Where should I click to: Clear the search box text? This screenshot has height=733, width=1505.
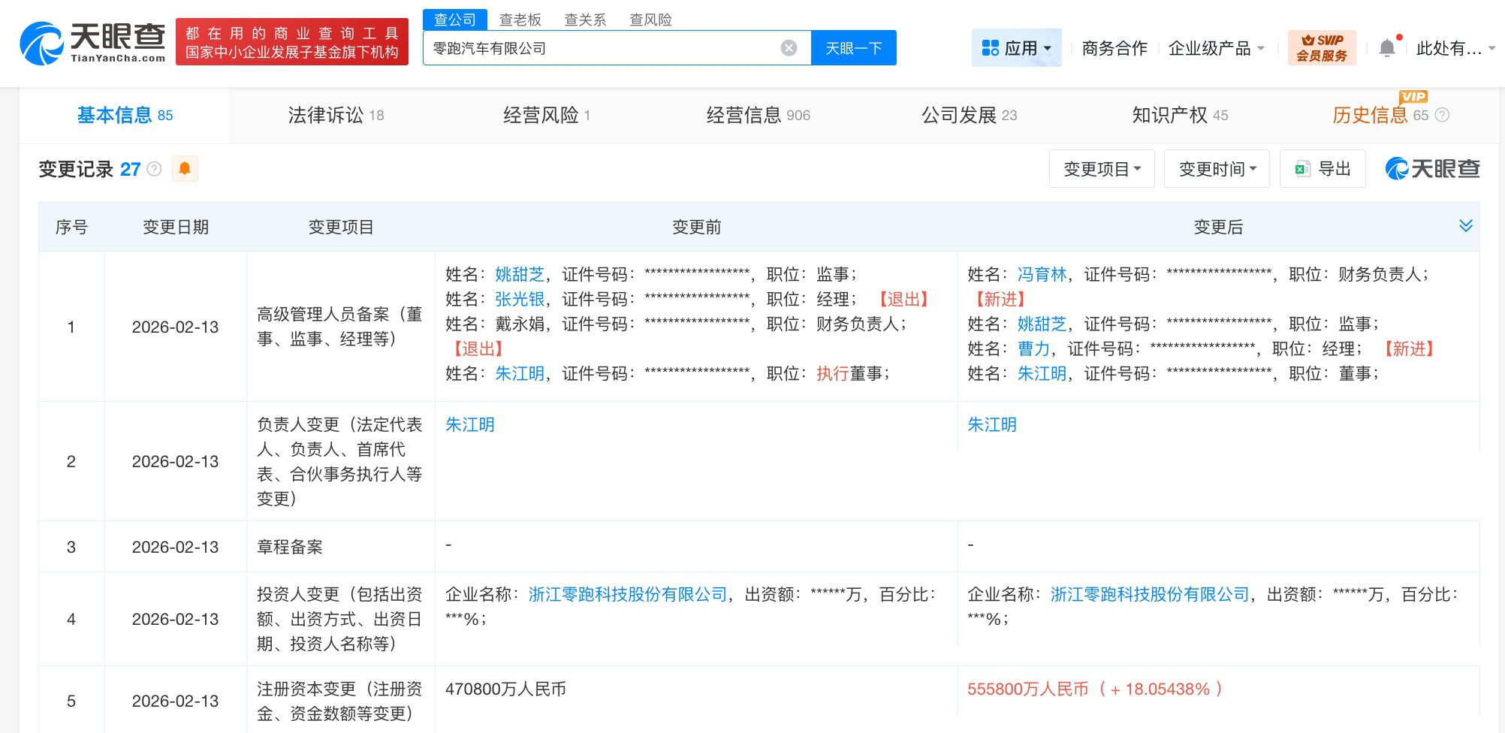click(x=789, y=48)
